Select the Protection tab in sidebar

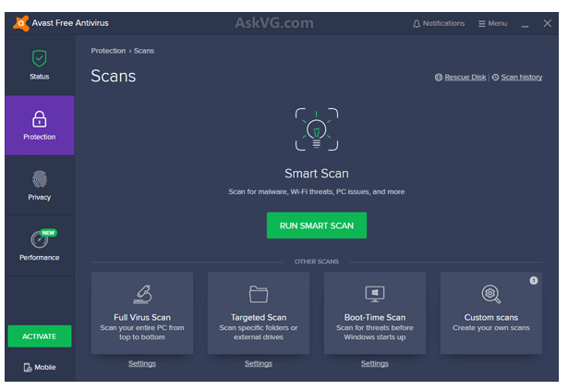coord(39,125)
